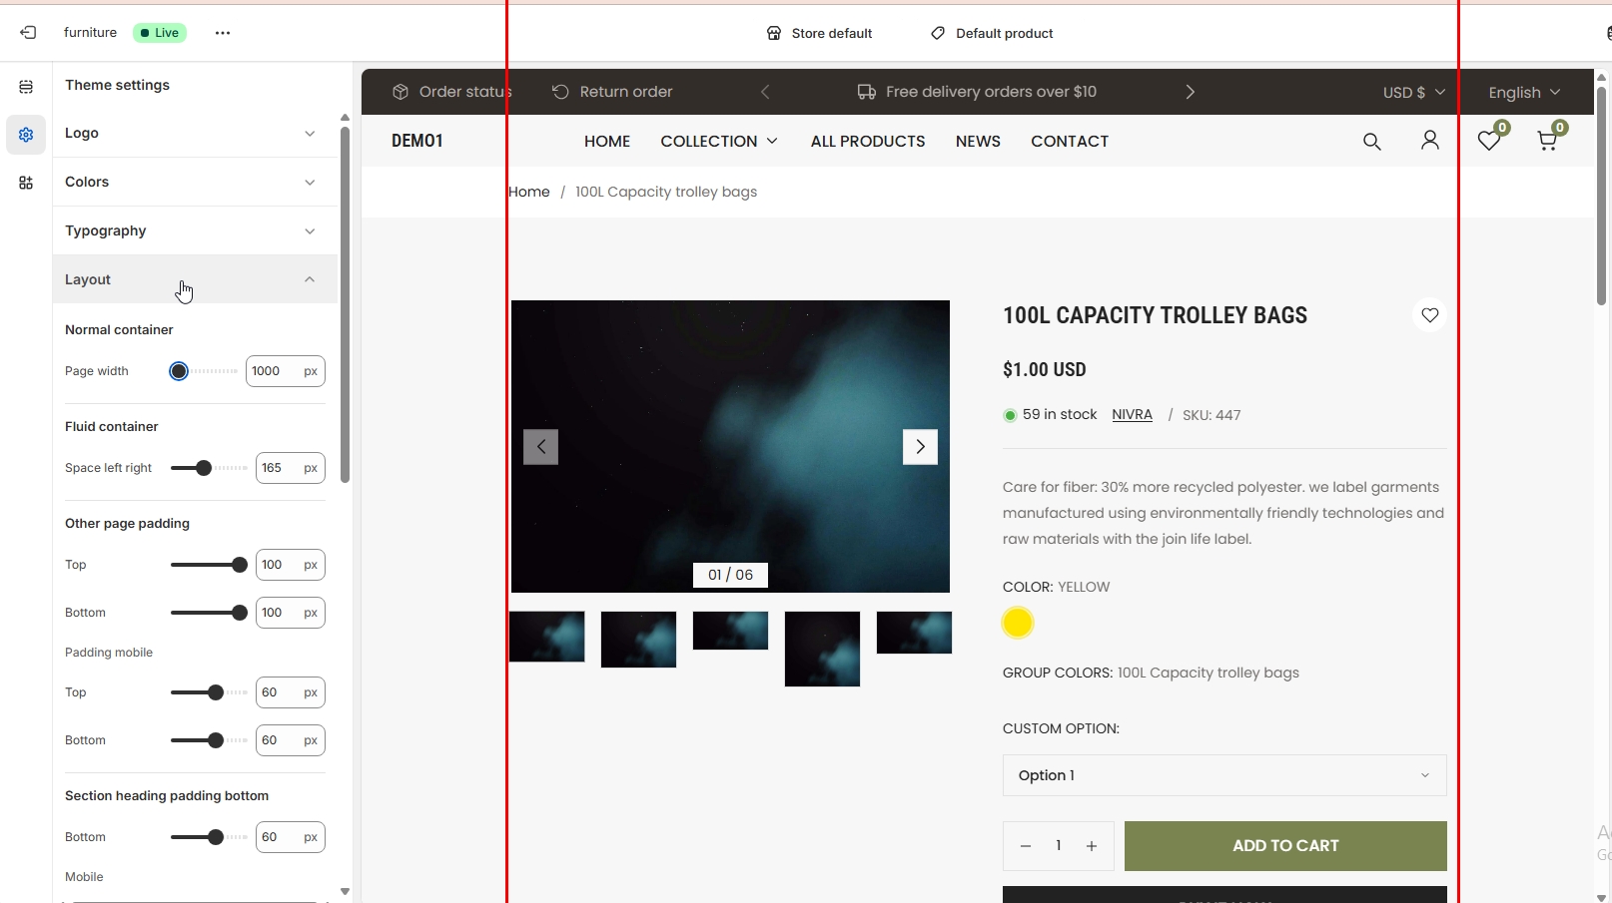Open the USD $ currency dropdown
The width and height of the screenshot is (1612, 903).
click(x=1413, y=92)
